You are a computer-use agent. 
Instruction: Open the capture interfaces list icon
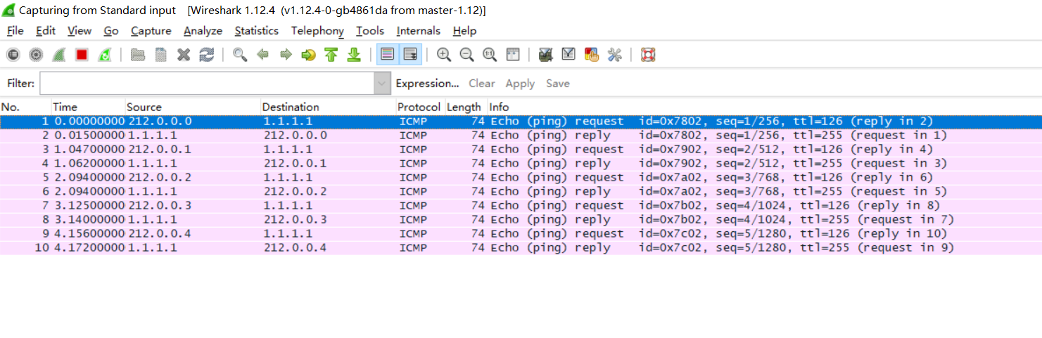[13, 55]
